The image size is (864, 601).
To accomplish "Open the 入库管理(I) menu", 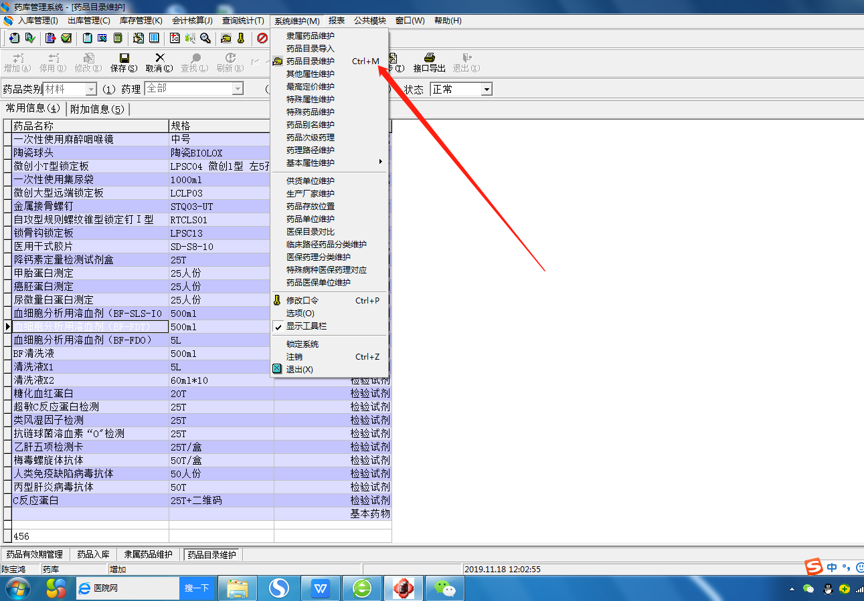I will tap(37, 21).
